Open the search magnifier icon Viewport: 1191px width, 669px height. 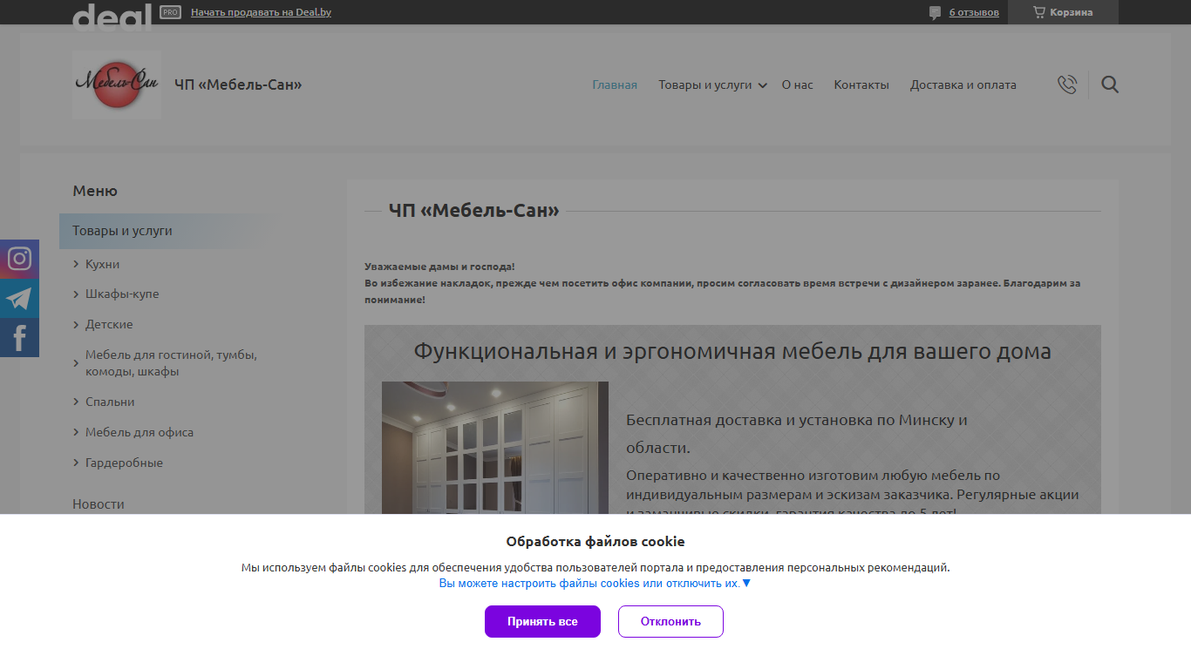[1110, 84]
